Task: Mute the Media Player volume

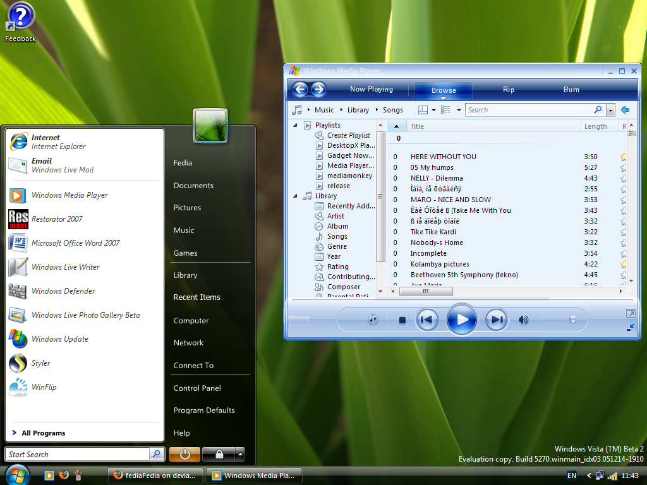Action: click(x=523, y=320)
